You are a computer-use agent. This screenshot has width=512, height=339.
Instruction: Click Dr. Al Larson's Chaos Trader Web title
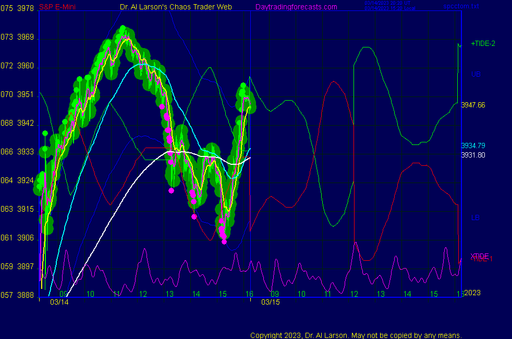tap(176, 7)
